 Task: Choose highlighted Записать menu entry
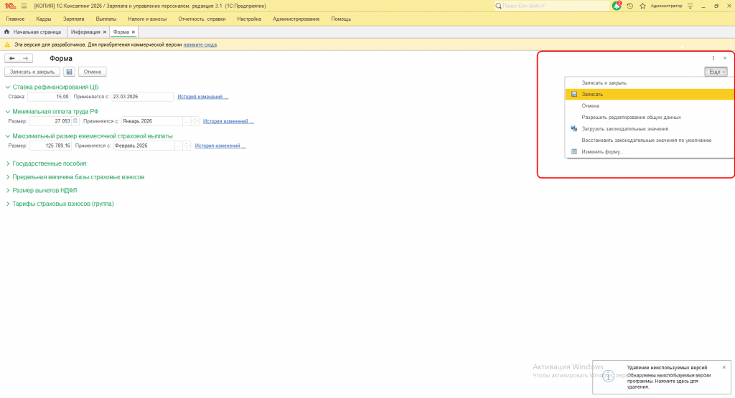(650, 94)
